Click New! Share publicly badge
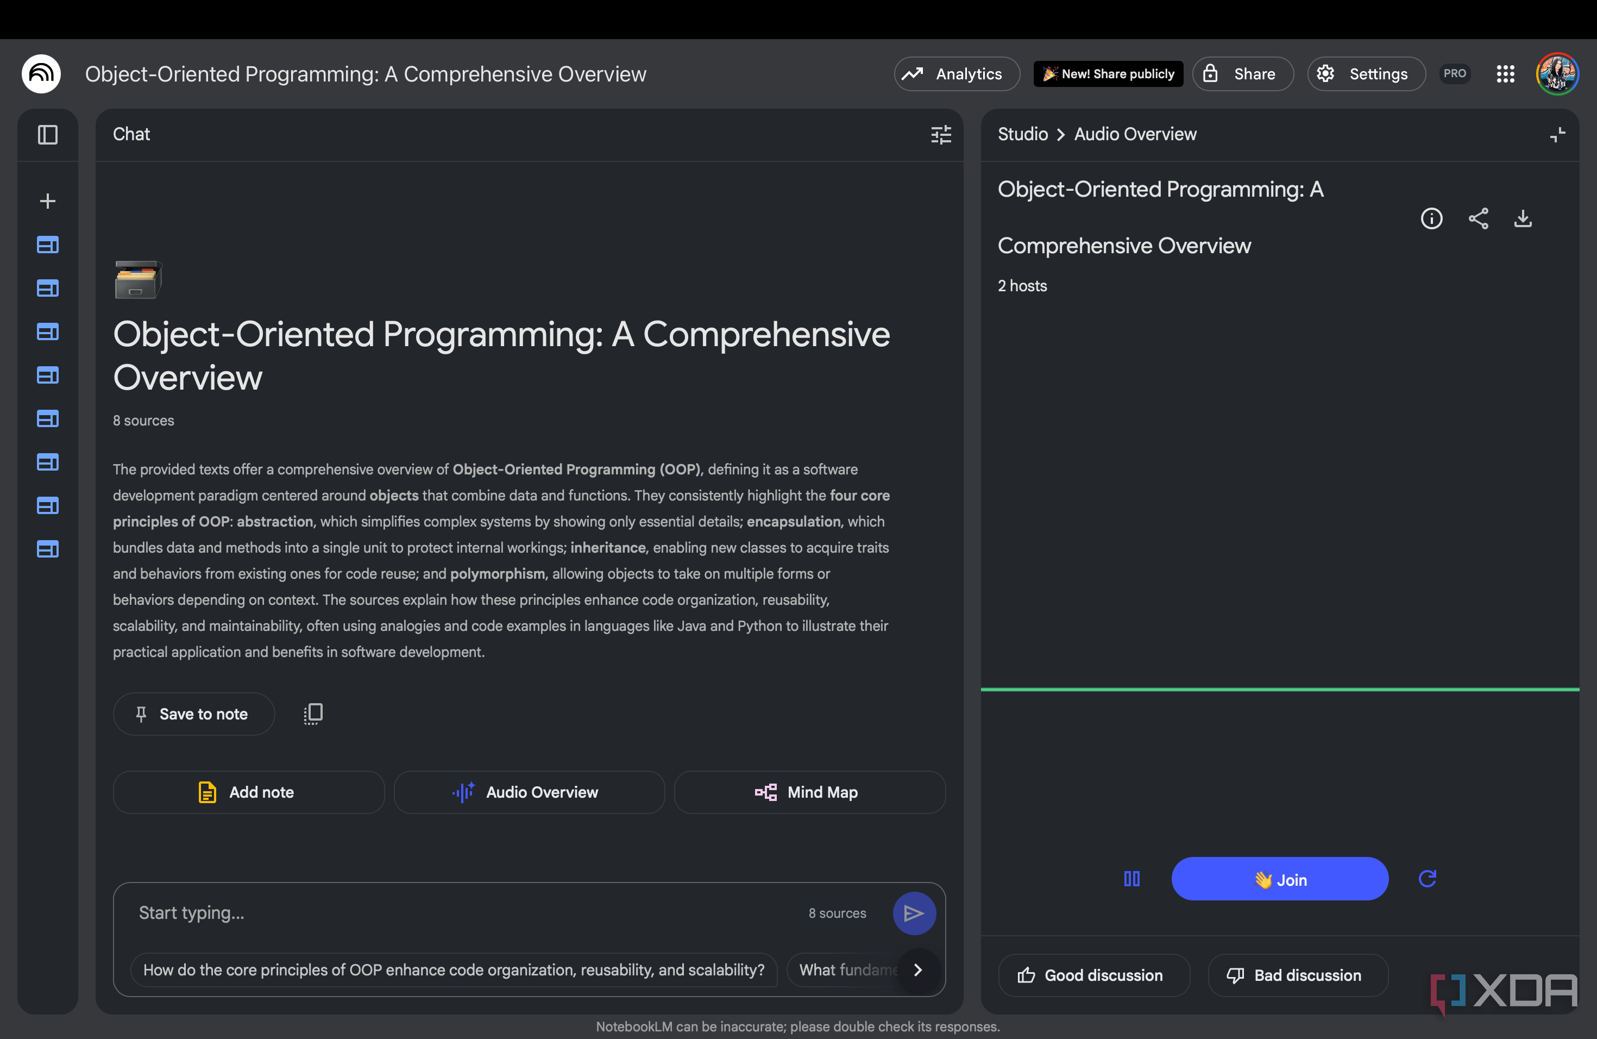This screenshot has width=1597, height=1039. pyautogui.click(x=1108, y=74)
